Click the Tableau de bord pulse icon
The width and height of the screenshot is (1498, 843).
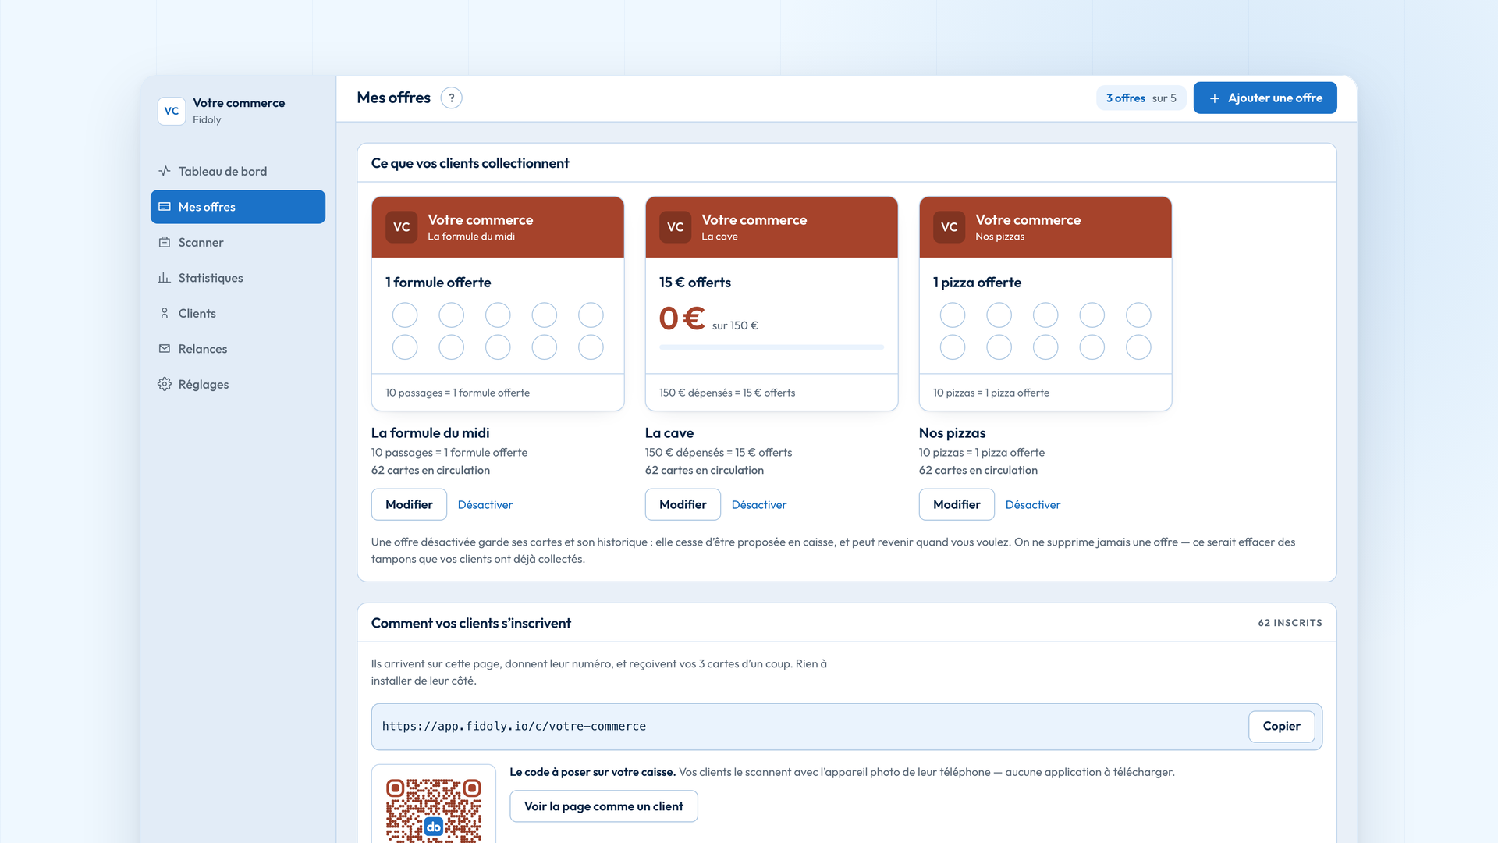pyautogui.click(x=165, y=171)
